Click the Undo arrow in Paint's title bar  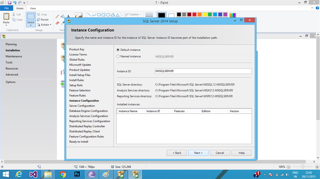(15, 2)
